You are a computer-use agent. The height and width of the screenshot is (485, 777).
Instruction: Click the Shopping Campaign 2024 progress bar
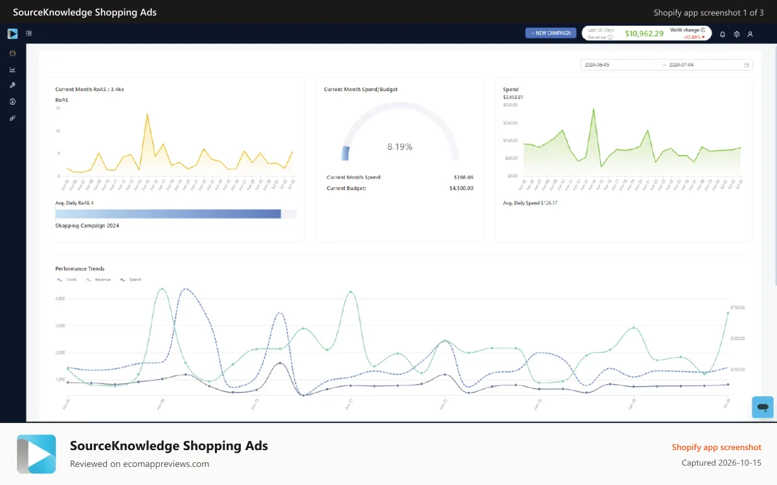tap(176, 214)
